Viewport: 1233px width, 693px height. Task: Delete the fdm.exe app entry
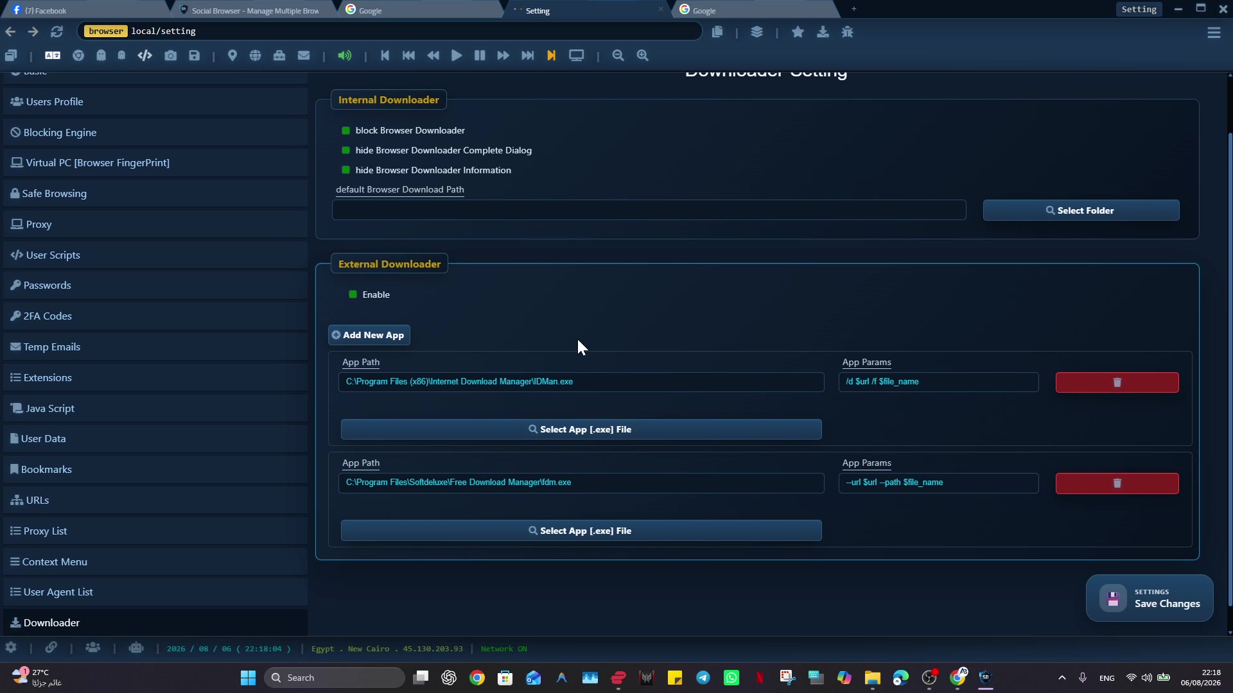[x=1117, y=483]
